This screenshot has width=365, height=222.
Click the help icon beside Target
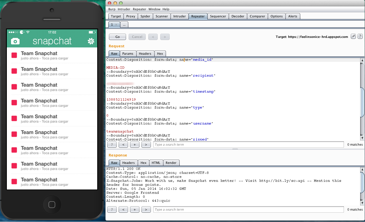(x=360, y=36)
